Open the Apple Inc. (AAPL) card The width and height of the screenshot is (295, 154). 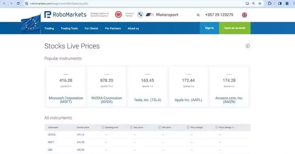(188, 86)
